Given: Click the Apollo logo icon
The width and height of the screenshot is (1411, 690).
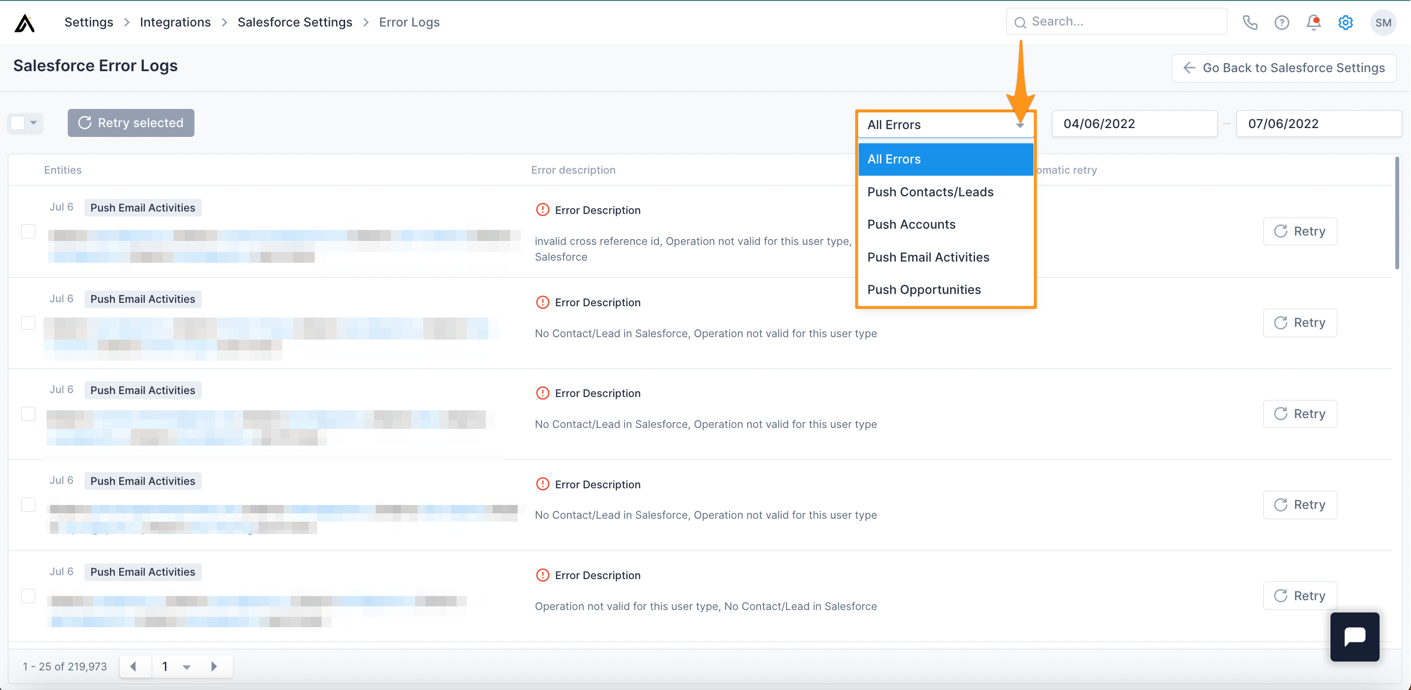Looking at the screenshot, I should tap(25, 23).
